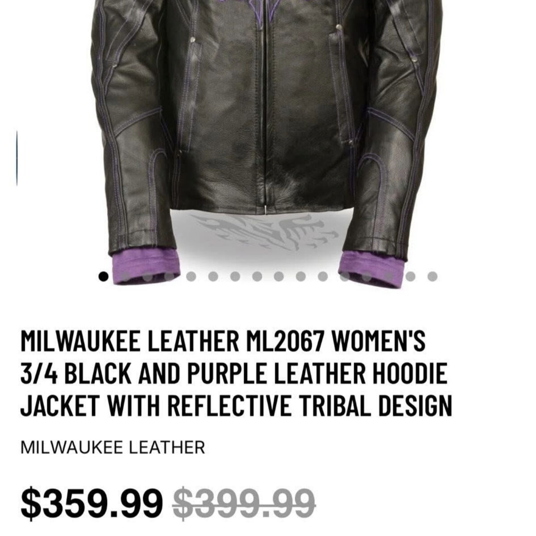Go to the fourth carousel dot
Viewport: 536px width, 536px height.
pos(169,276)
